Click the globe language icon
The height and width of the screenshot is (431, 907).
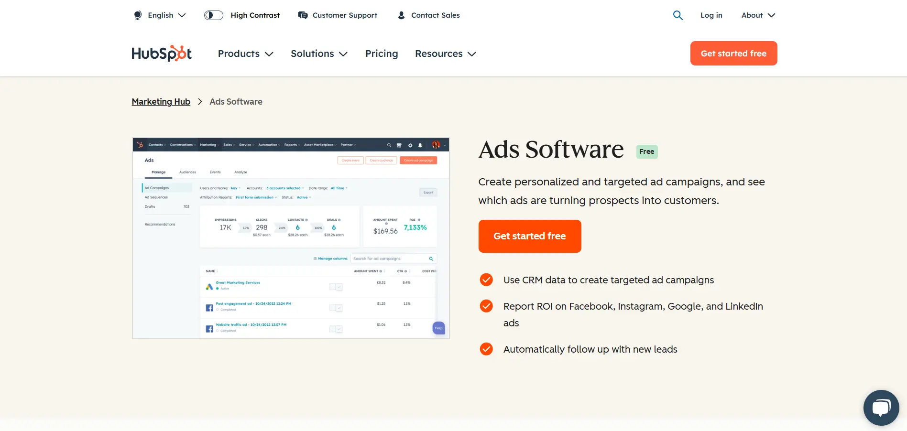(138, 15)
